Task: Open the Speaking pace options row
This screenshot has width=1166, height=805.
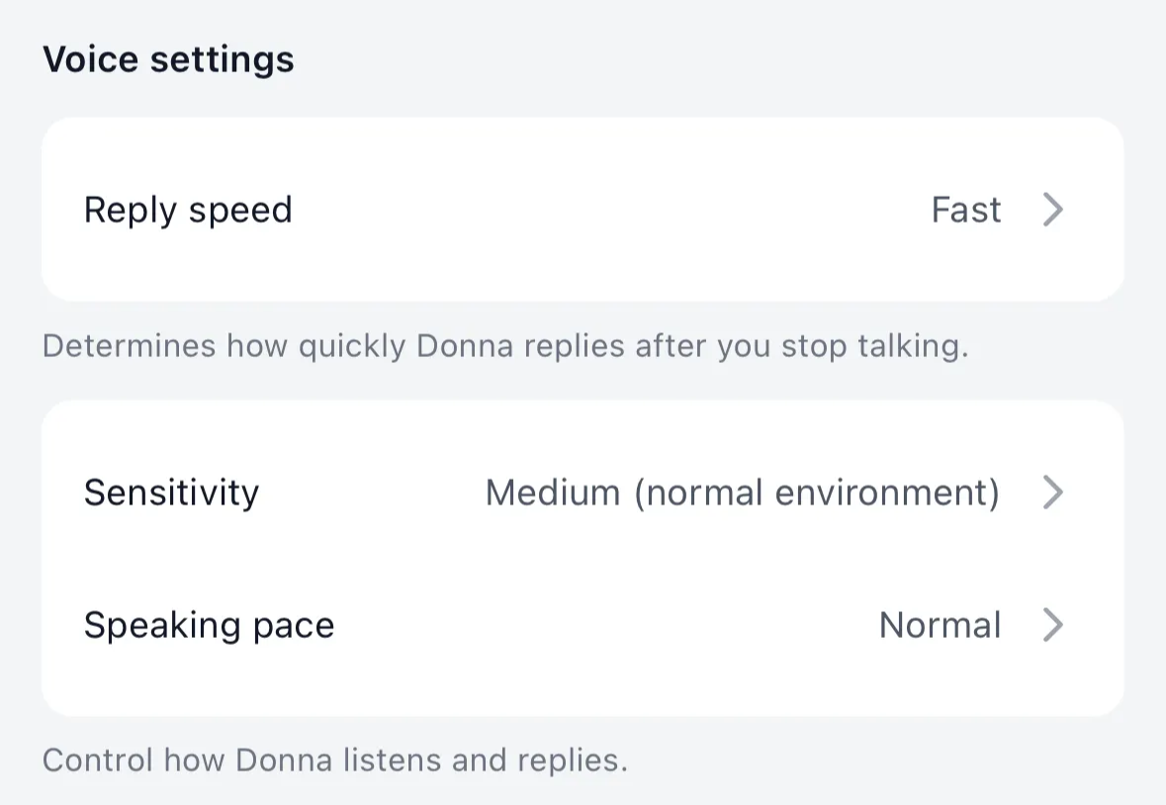Action: click(x=582, y=625)
